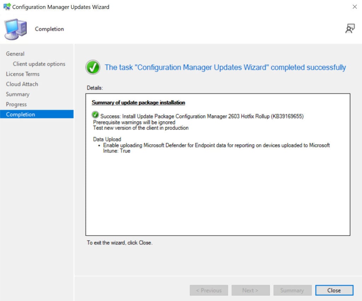This screenshot has height=301, width=362.
Task: Click 'Prerequisite warnings will be ignored' text
Action: click(134, 122)
